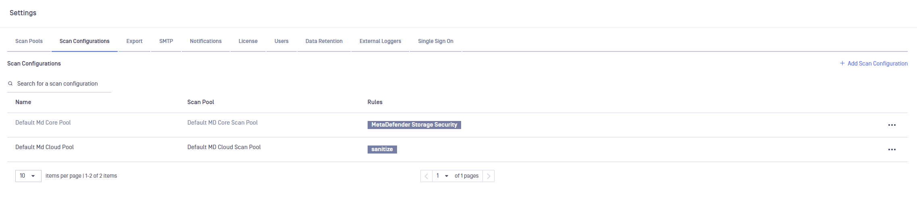Select the SMTP tab
Image resolution: width=917 pixels, height=209 pixels.
(x=166, y=41)
